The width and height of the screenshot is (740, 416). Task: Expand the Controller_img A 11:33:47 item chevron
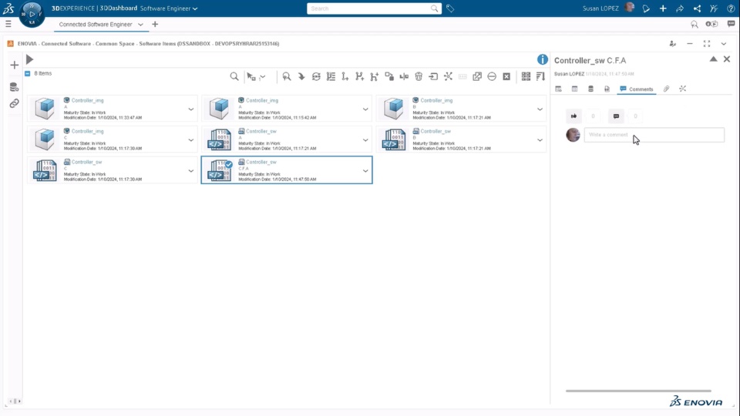pos(190,109)
